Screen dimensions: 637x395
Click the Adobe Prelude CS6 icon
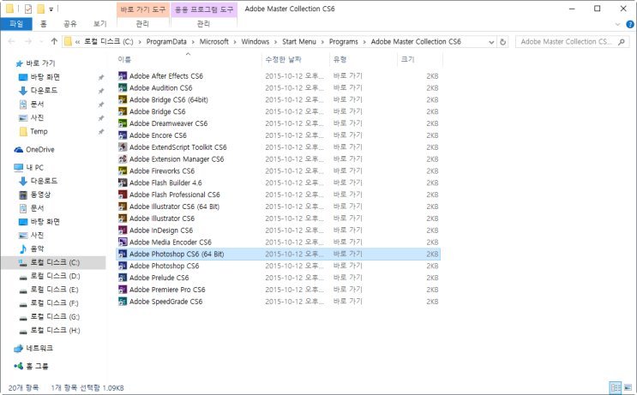(123, 278)
